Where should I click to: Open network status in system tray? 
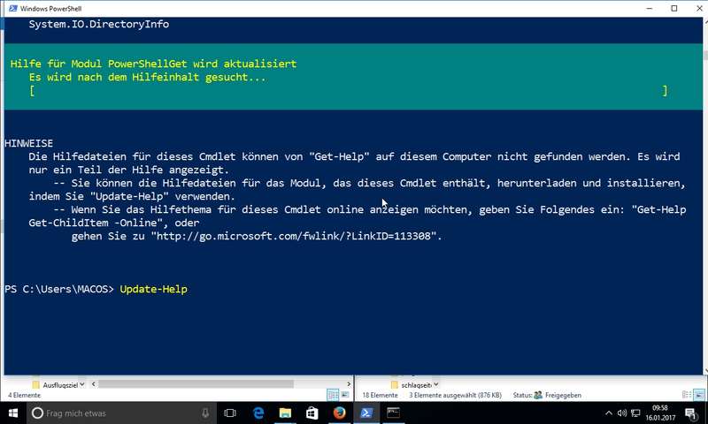(x=635, y=413)
